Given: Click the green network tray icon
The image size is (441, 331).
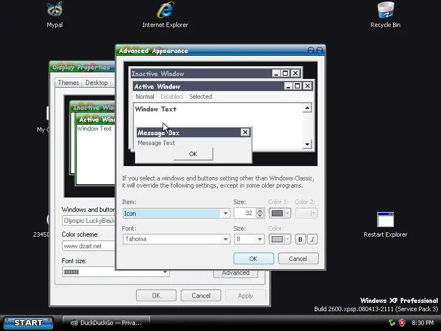Looking at the screenshot, I should [391, 322].
